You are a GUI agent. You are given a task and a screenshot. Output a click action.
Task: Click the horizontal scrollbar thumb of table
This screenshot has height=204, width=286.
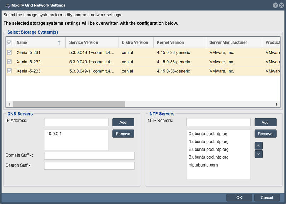coord(69,104)
